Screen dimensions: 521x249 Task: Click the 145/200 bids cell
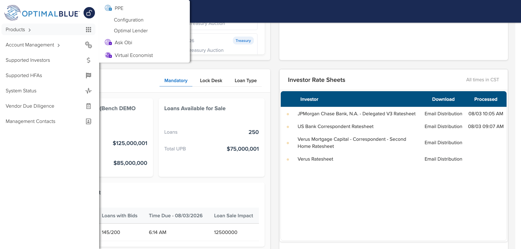[111, 232]
